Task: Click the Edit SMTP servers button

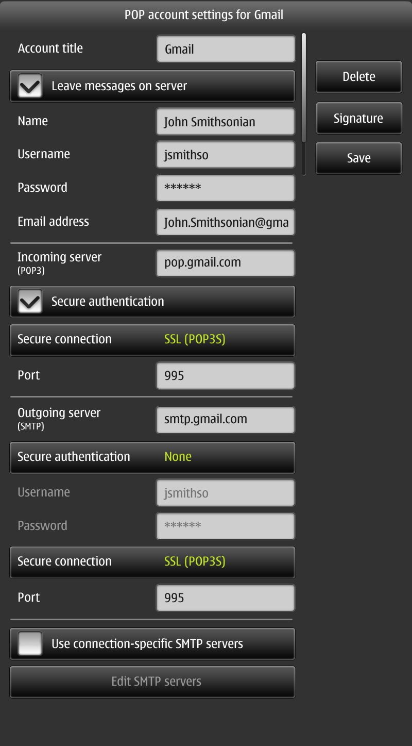Action: (152, 682)
